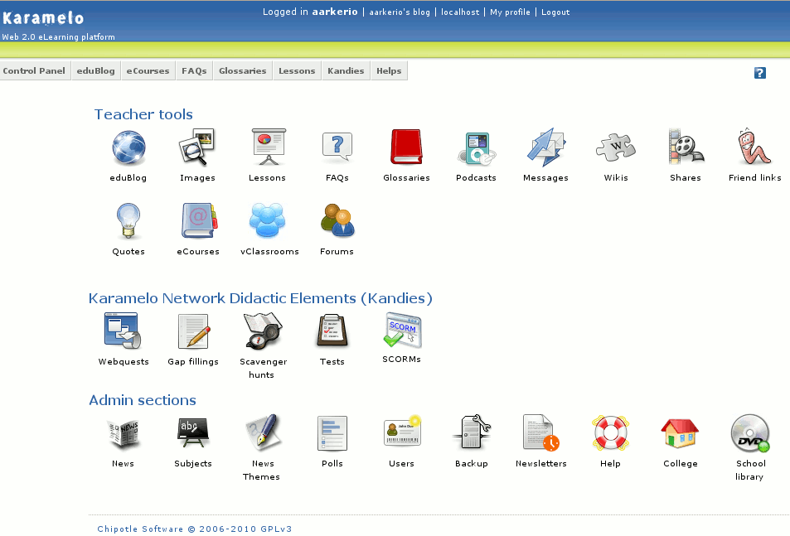Switch to the Glossaries tab
790x536 pixels.
coord(242,71)
